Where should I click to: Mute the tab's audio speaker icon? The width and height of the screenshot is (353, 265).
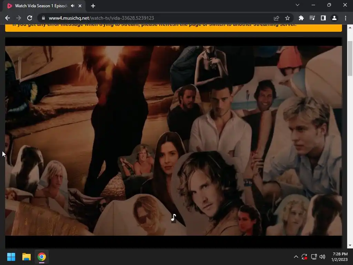point(72,6)
